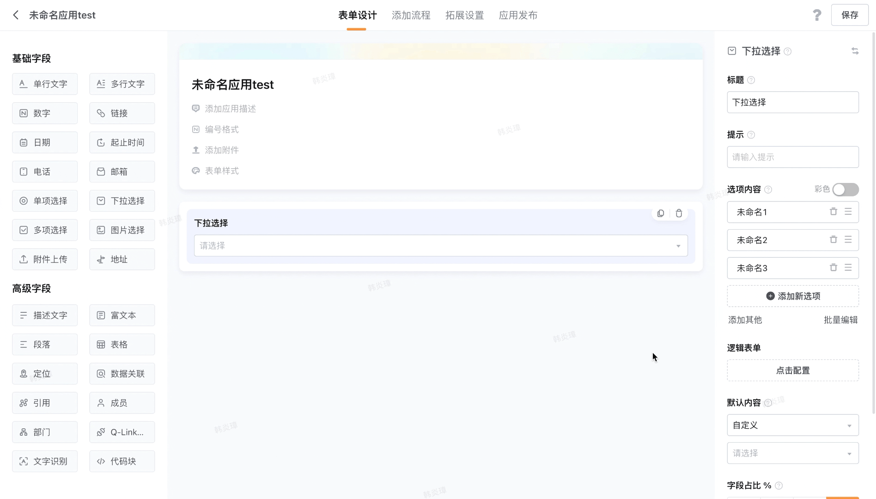This screenshot has height=499, width=876.
Task: Switch to 应用发布 tab
Action: coord(518,15)
